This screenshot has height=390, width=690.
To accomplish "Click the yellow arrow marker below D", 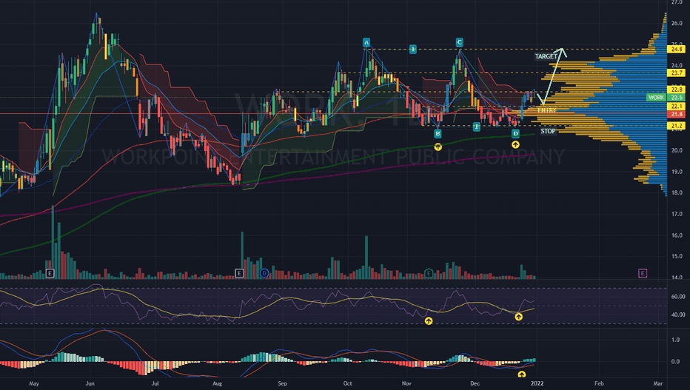I will click(515, 144).
